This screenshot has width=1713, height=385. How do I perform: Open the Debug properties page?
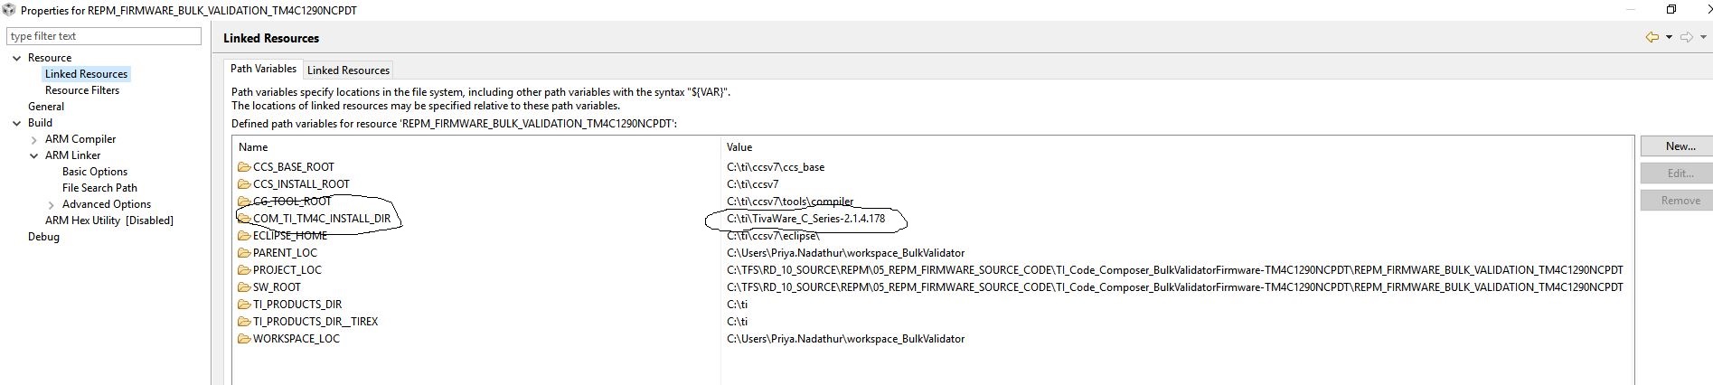(43, 237)
